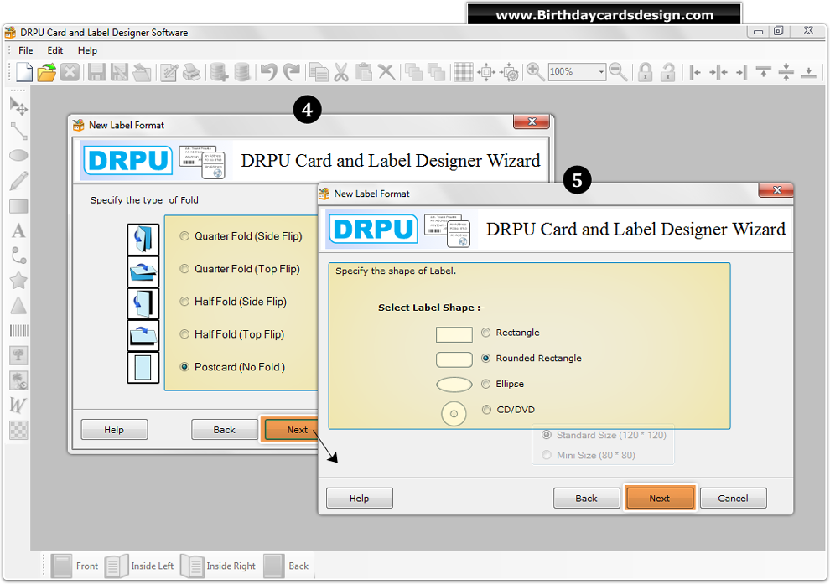Click the Delete X icon beside Paste

(x=386, y=72)
